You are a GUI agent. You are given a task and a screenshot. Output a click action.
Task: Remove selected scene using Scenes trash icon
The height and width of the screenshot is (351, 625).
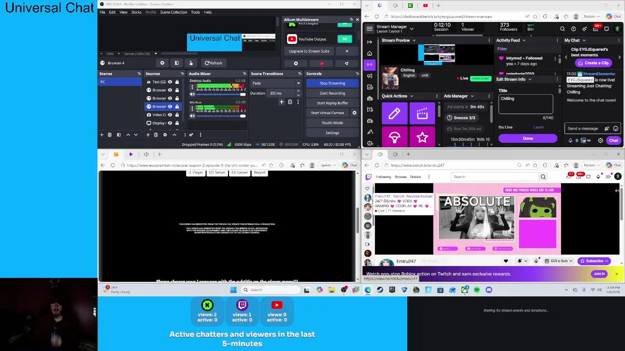pyautogui.click(x=110, y=135)
